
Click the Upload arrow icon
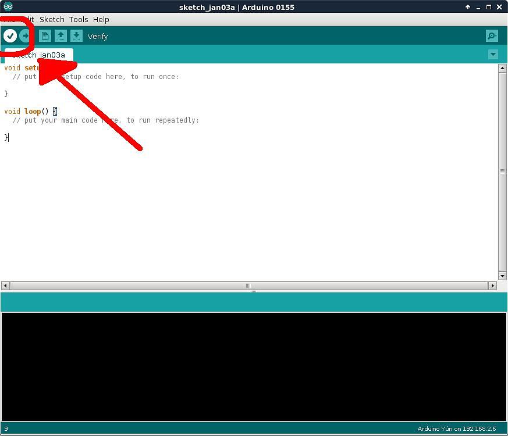26,35
